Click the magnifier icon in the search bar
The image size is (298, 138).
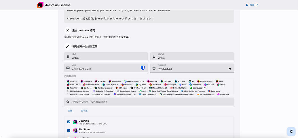[68, 102]
